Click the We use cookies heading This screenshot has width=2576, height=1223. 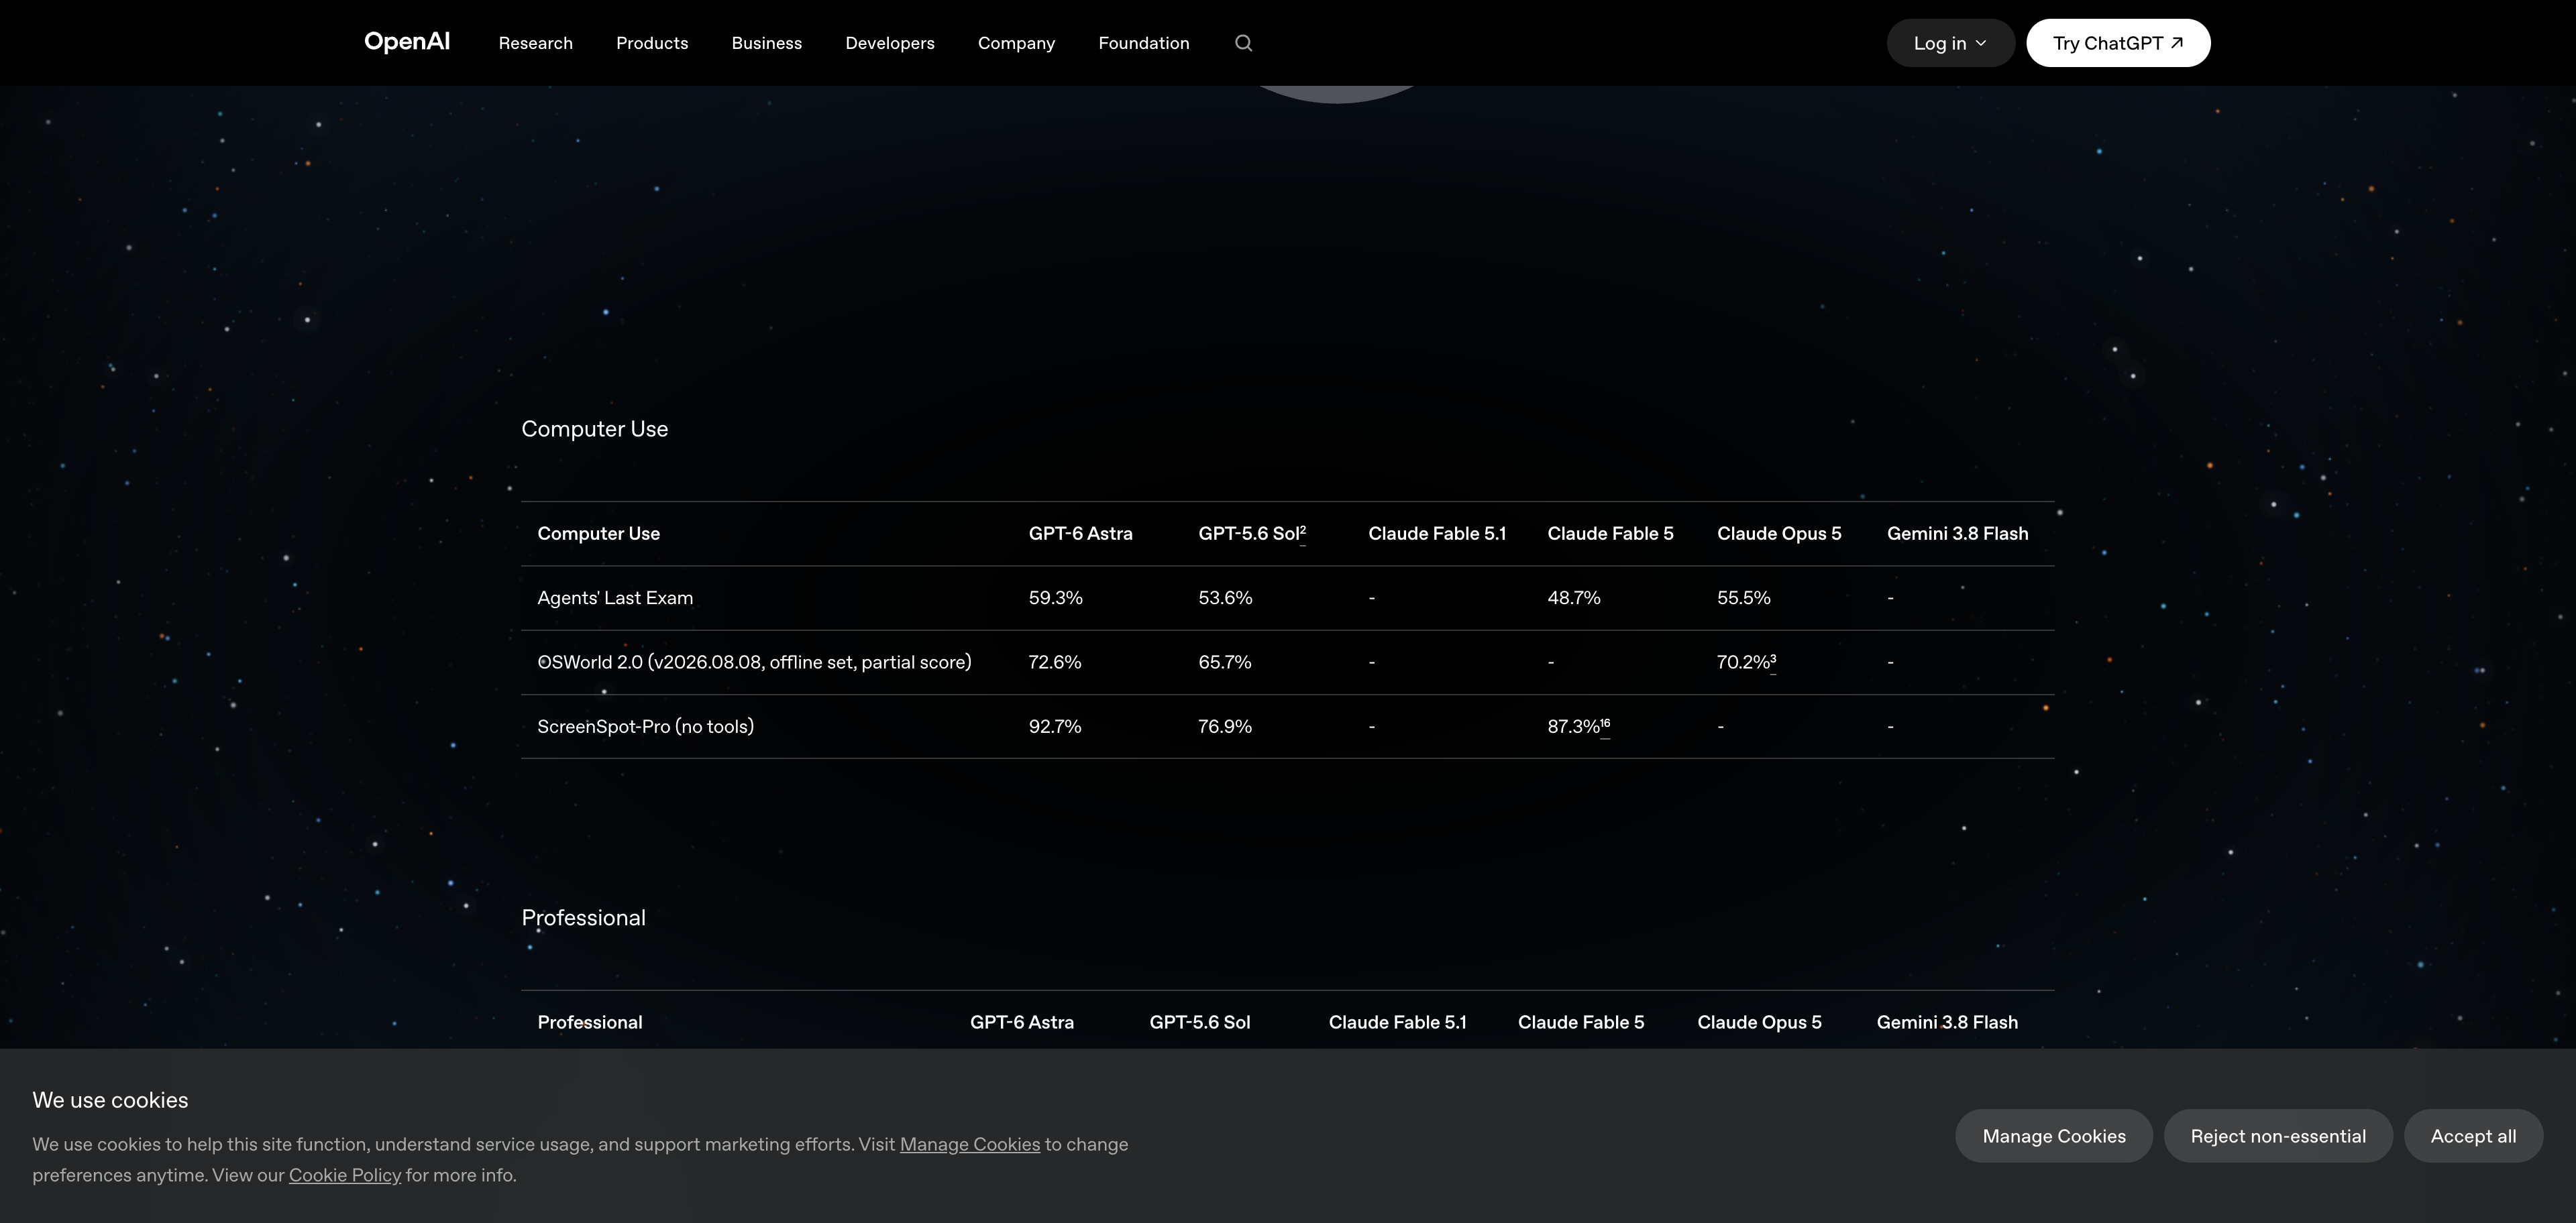pos(110,1100)
